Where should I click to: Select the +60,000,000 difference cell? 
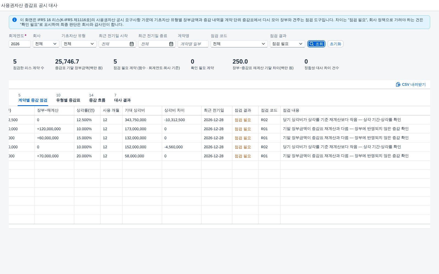pos(54,138)
